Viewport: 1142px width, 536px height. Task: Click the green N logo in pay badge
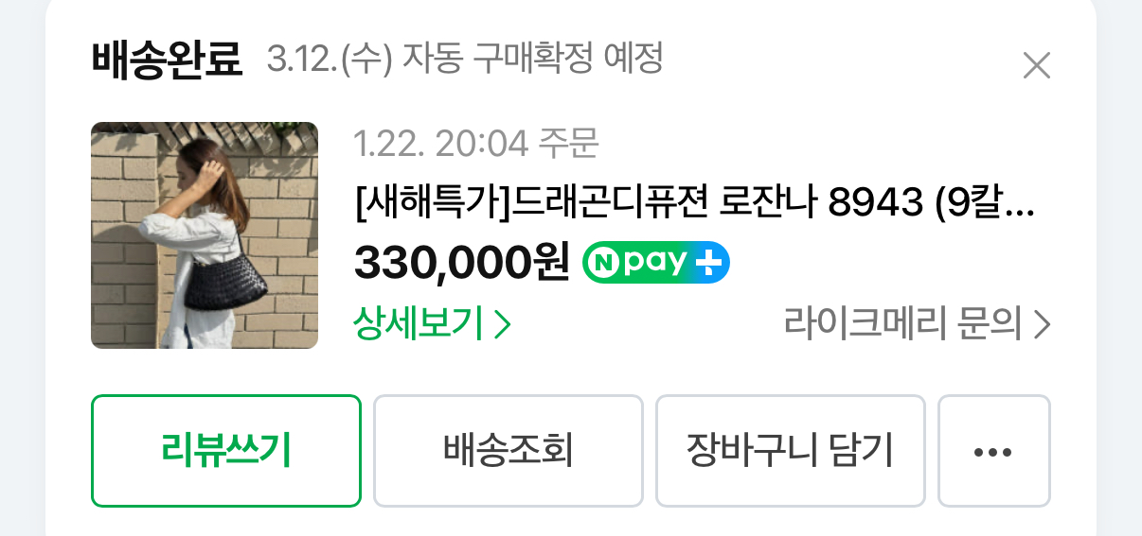pyautogui.click(x=602, y=263)
